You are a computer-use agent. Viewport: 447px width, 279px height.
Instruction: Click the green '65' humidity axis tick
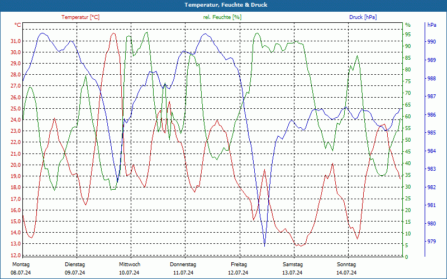(408, 105)
